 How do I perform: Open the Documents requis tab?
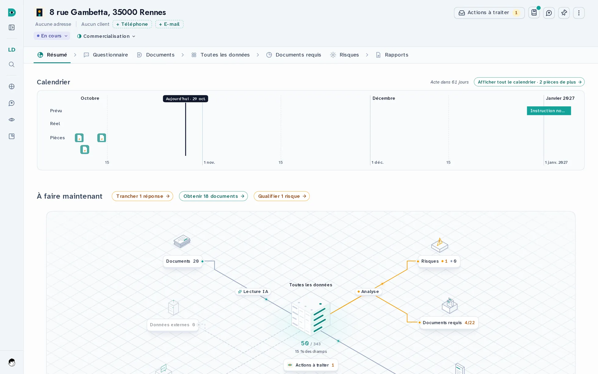tap(294, 55)
